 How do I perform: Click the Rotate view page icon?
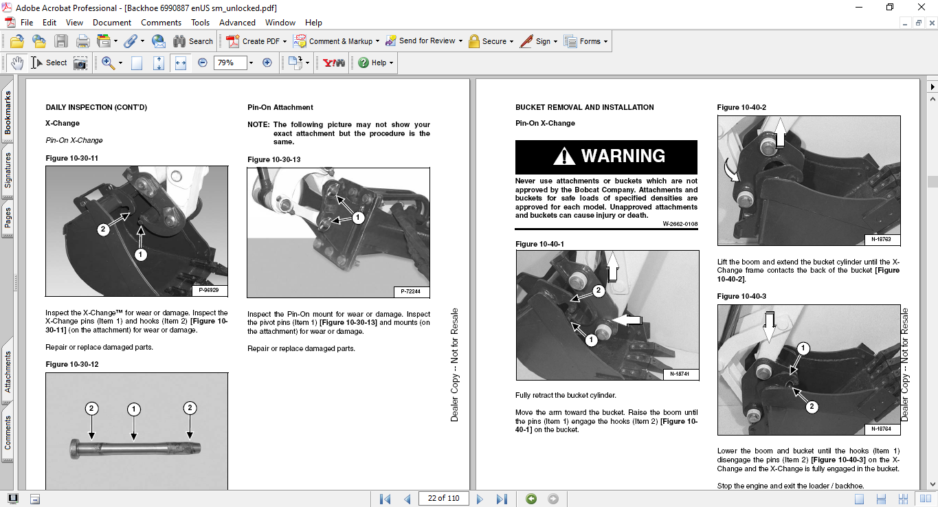point(295,63)
